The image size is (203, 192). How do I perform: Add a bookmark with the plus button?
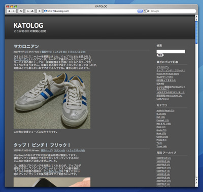39,11
